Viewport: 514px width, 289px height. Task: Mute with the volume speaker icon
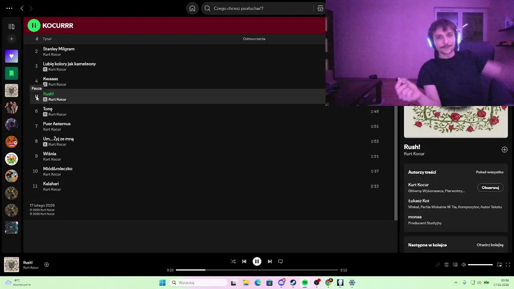coord(464,265)
